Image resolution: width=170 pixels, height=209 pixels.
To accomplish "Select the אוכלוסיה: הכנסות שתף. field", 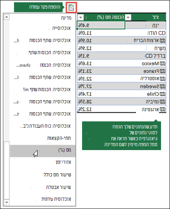I will click(43, 53).
